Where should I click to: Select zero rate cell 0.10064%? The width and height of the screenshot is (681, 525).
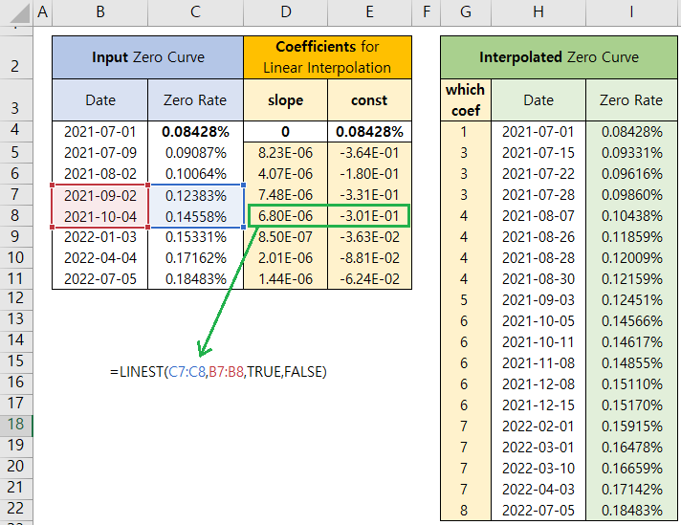196,174
